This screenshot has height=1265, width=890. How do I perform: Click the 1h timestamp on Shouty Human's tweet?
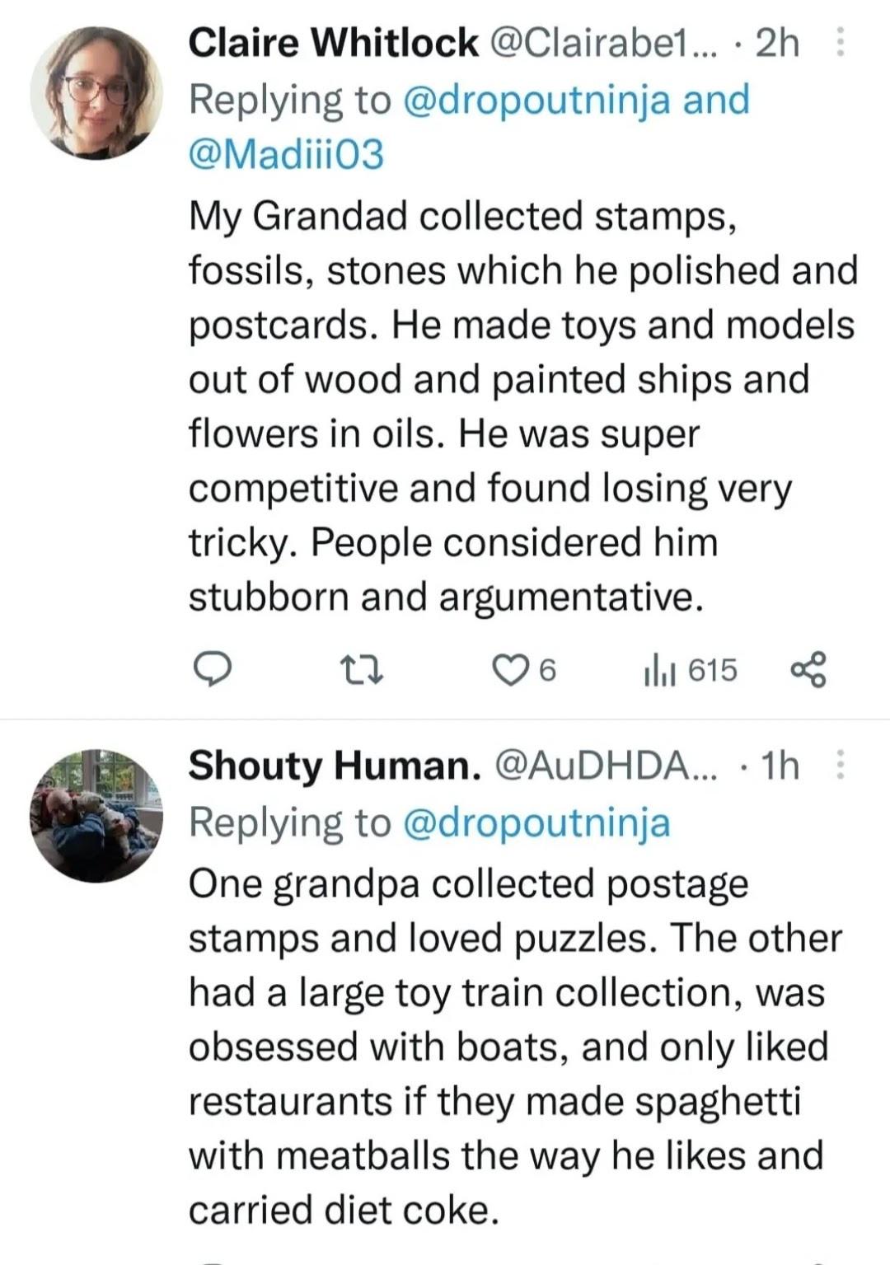779,766
